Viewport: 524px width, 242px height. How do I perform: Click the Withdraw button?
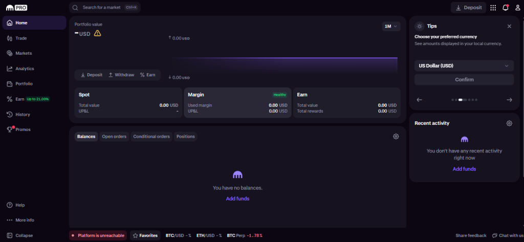pos(121,75)
